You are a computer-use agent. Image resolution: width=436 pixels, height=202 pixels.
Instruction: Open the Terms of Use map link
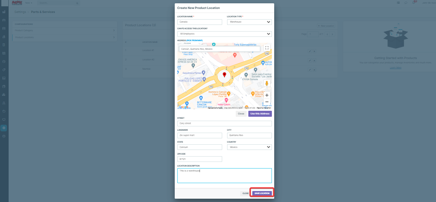[x=250, y=108]
